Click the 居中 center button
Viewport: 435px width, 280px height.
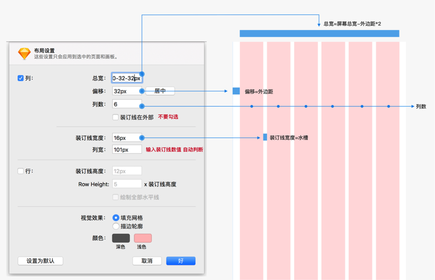tap(160, 91)
